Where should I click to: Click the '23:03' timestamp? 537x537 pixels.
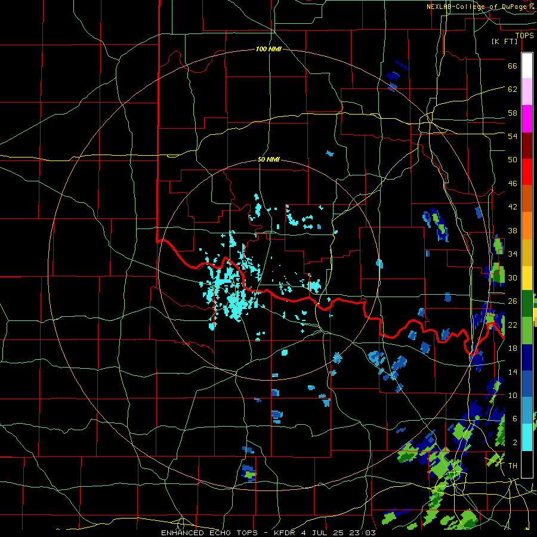coord(363,533)
